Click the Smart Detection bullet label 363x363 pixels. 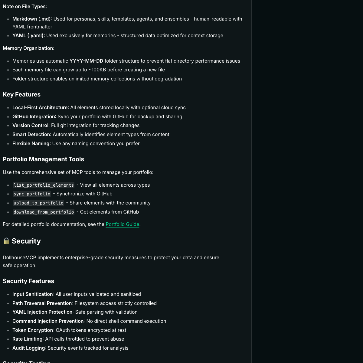click(x=31, y=134)
